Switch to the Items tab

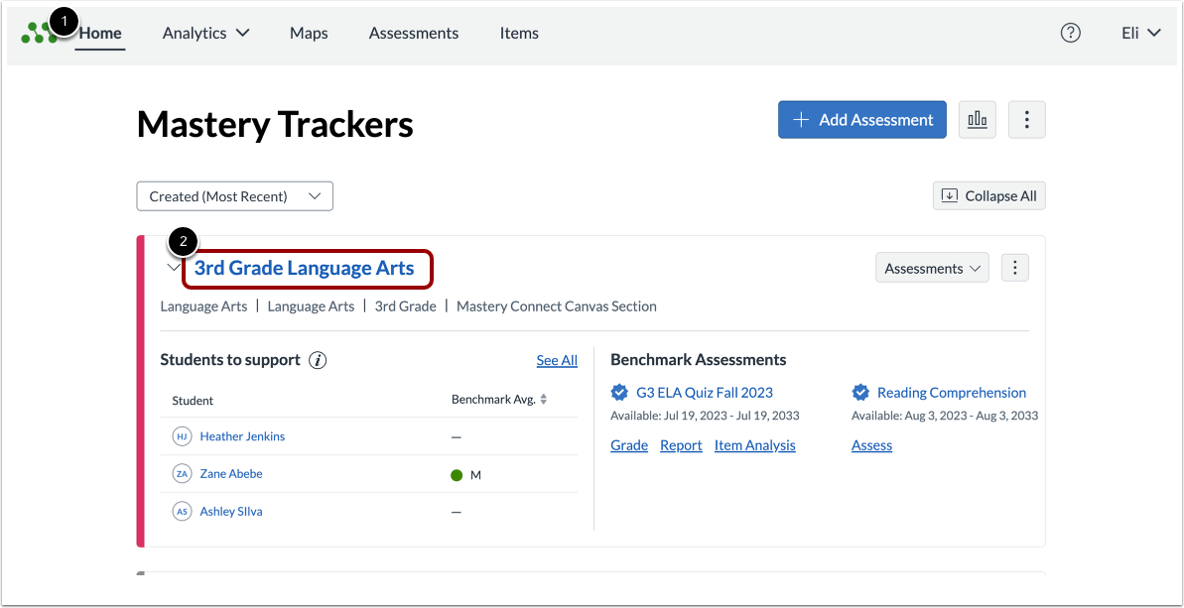point(518,32)
